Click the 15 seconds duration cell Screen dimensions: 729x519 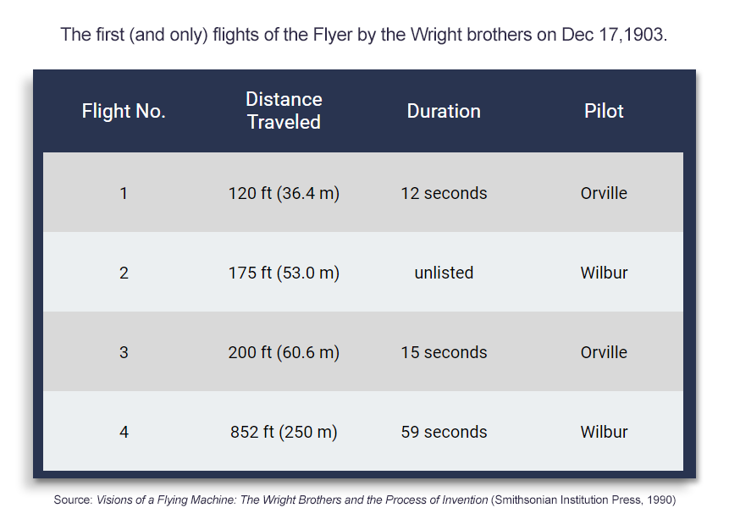pos(444,352)
